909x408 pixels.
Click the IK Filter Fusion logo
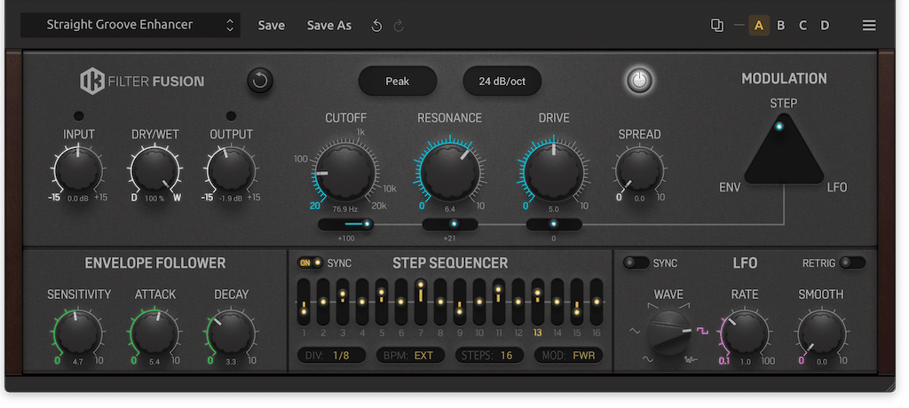point(142,81)
